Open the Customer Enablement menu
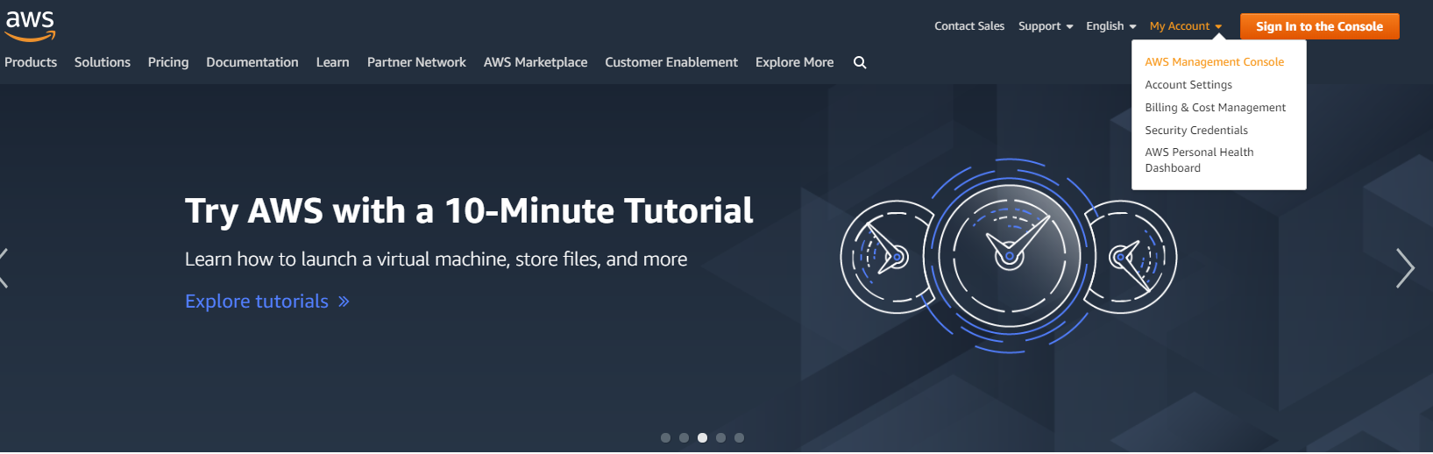This screenshot has height=454, width=1433. click(x=671, y=62)
